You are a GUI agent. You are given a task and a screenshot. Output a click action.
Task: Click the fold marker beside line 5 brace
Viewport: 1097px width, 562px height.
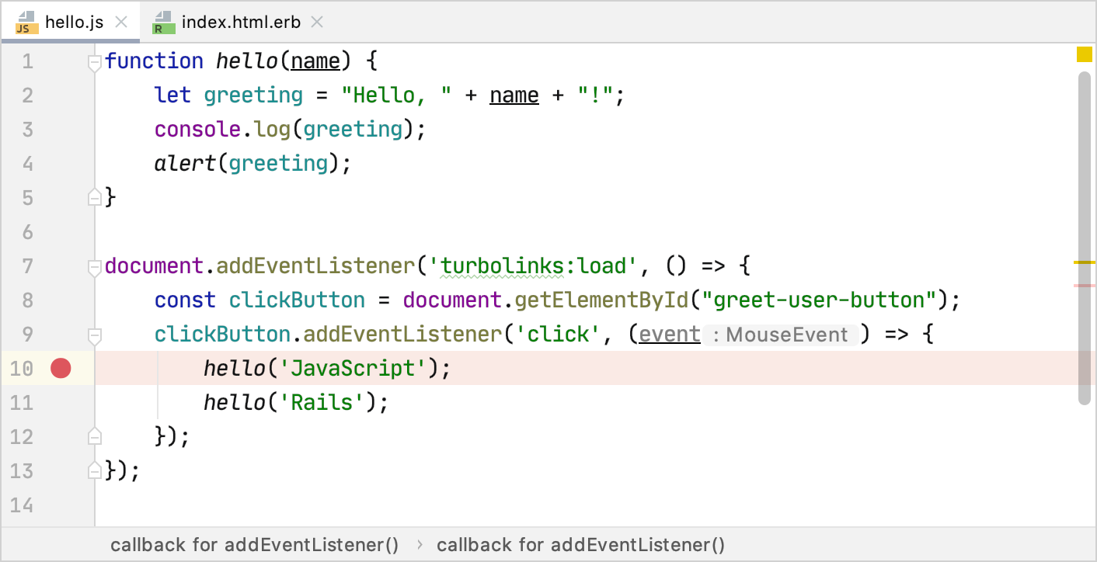(x=94, y=197)
